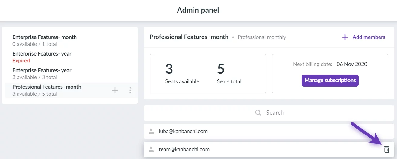397x159 pixels.
Task: Click the plus icon on Professional Features- month row
Action: pos(115,90)
